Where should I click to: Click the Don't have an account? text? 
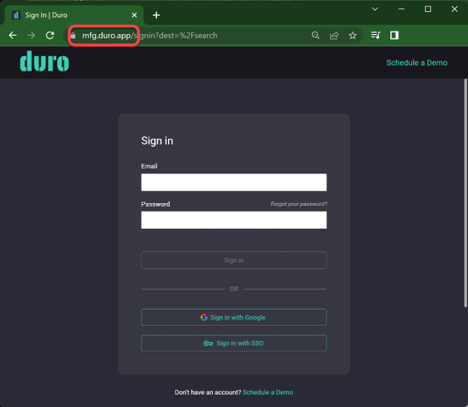pyautogui.click(x=207, y=392)
